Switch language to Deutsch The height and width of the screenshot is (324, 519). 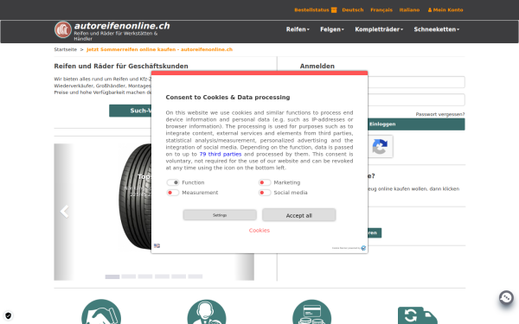pos(353,10)
